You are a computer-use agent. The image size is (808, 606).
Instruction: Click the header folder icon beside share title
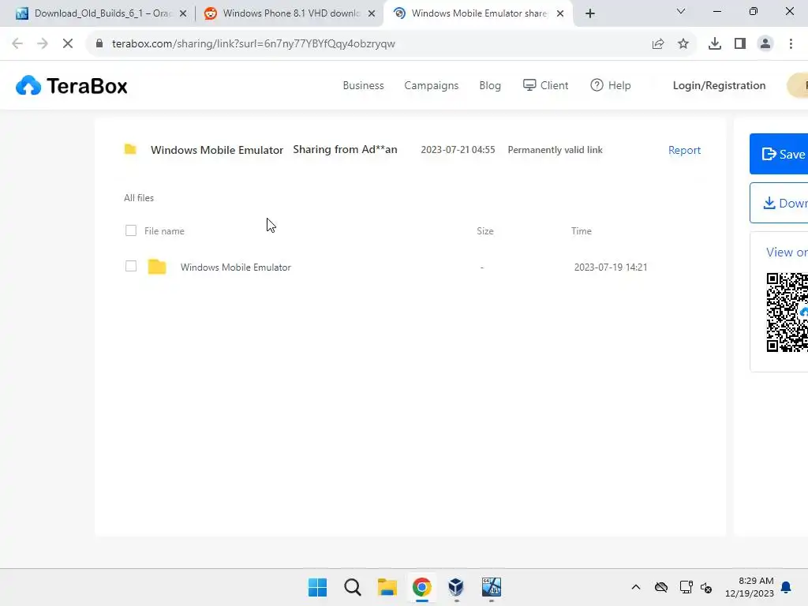(130, 149)
